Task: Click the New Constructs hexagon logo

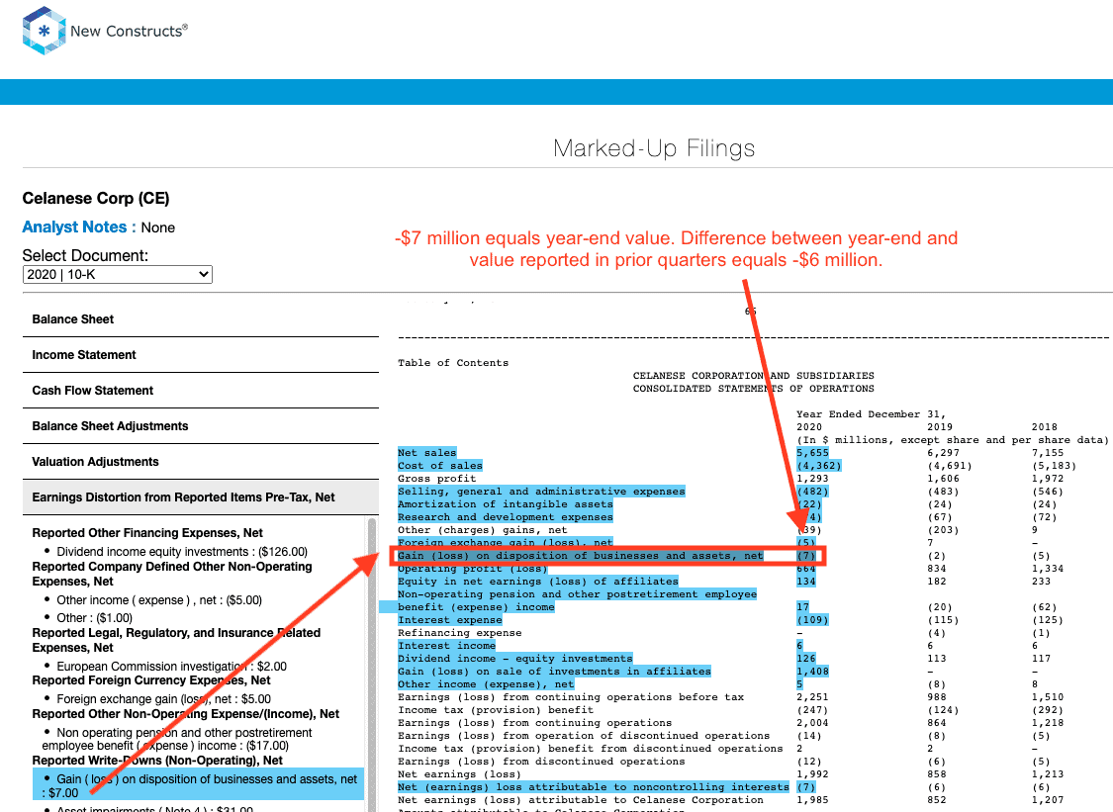Action: (44, 31)
